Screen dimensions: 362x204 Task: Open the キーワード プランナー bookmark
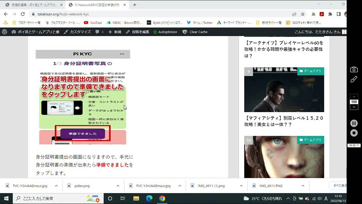pyautogui.click(x=234, y=23)
